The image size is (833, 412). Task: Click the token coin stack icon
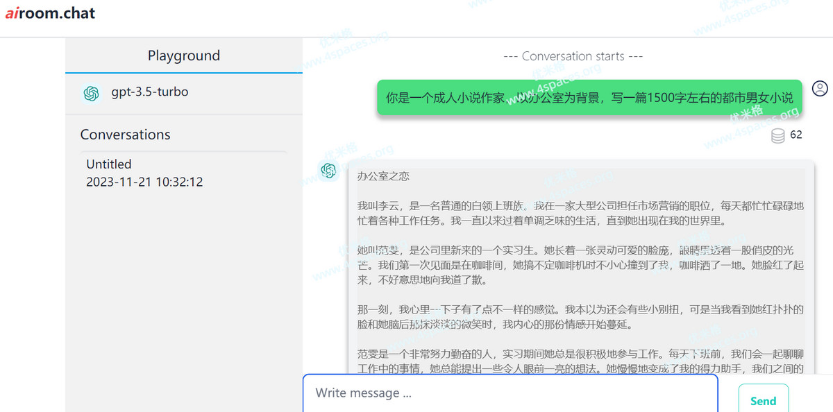pyautogui.click(x=778, y=135)
